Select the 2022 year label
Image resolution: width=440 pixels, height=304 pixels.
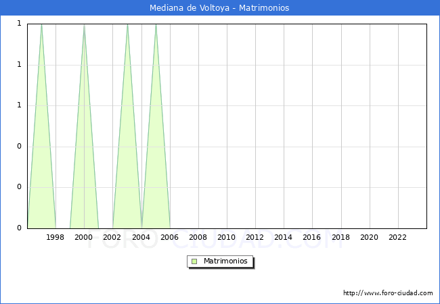click(397, 237)
